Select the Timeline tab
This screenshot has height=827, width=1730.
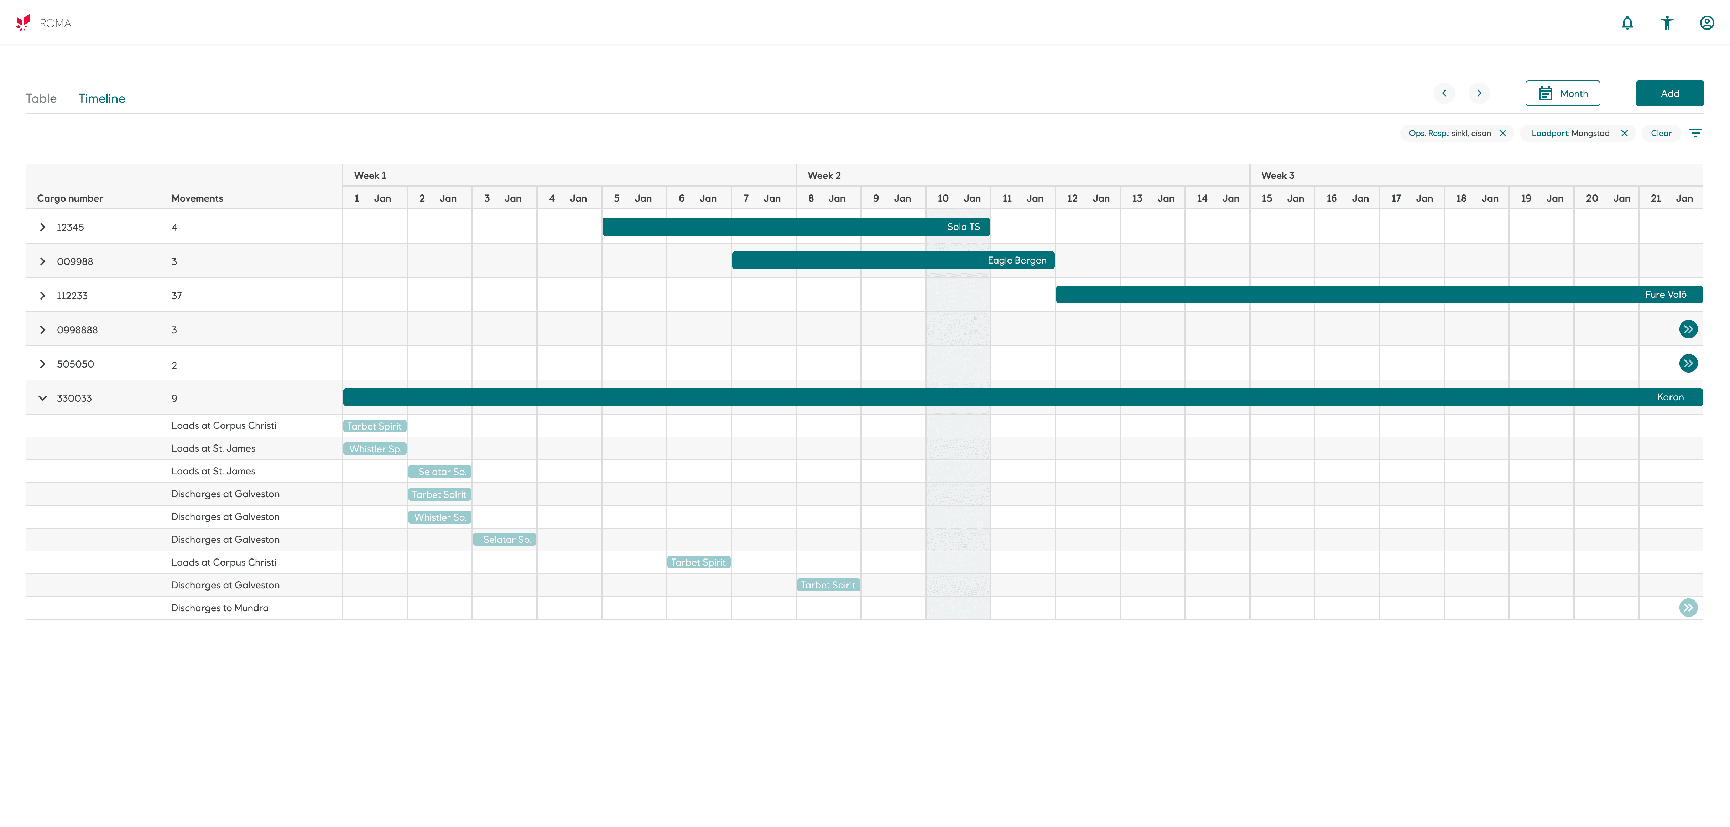tap(101, 98)
